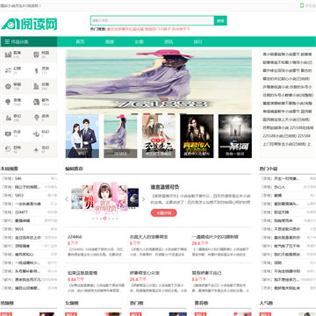
Task: Select the 灵异 category icon (171)
Action: (36, 70)
